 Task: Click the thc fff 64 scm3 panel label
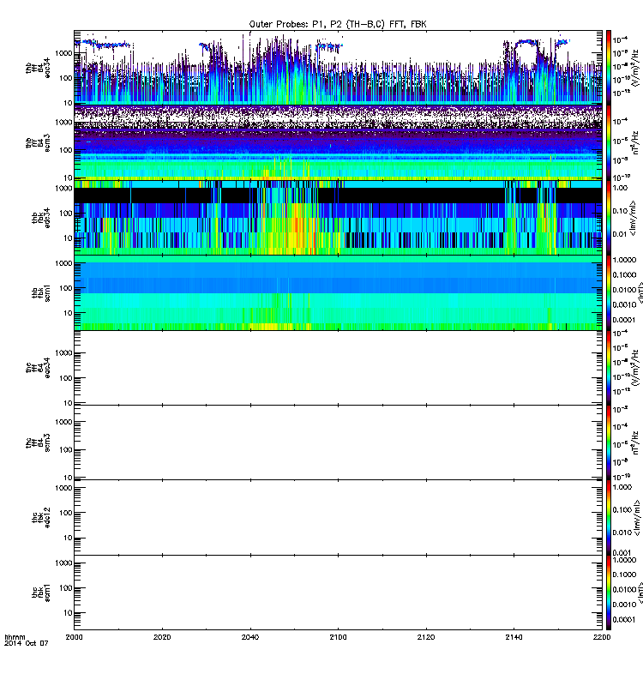[38, 442]
